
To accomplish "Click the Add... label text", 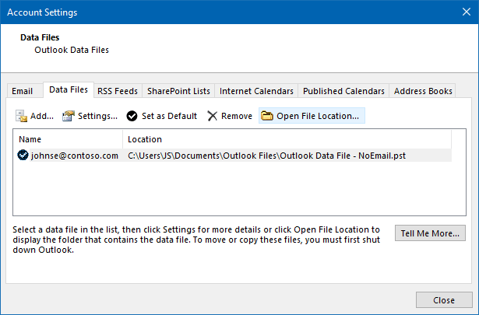I will click(x=42, y=116).
